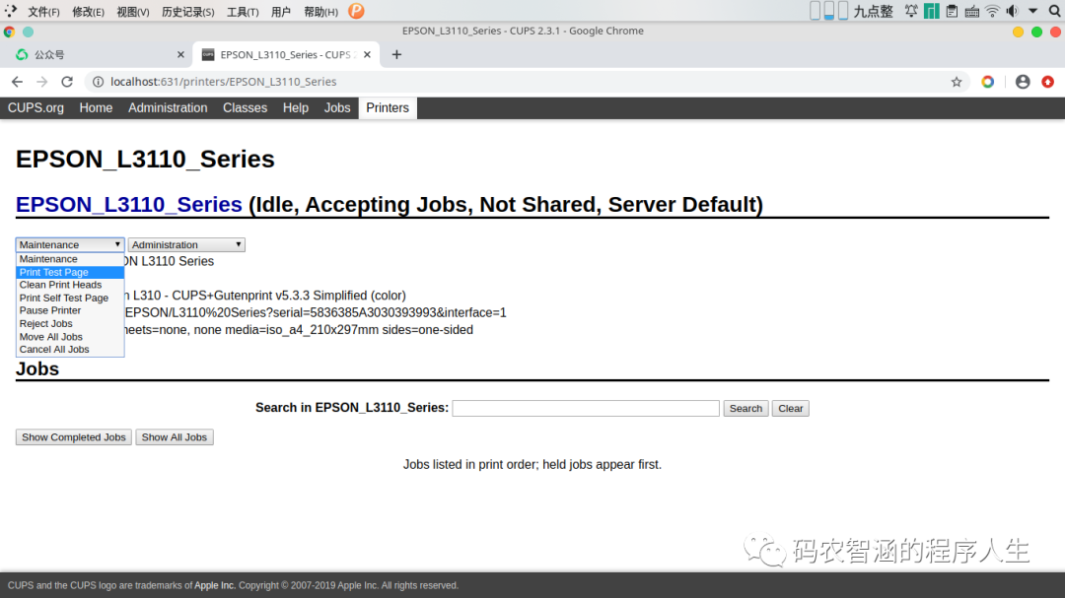The width and height of the screenshot is (1065, 598).
Task: Open Administration in the top nav bar
Action: 168,108
